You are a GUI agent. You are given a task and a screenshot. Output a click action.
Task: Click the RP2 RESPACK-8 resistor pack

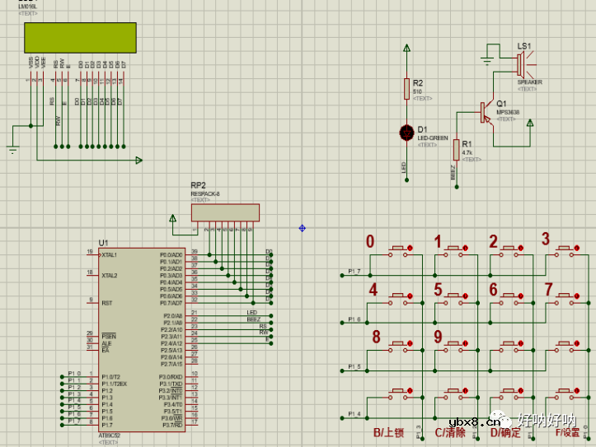coord(225,212)
